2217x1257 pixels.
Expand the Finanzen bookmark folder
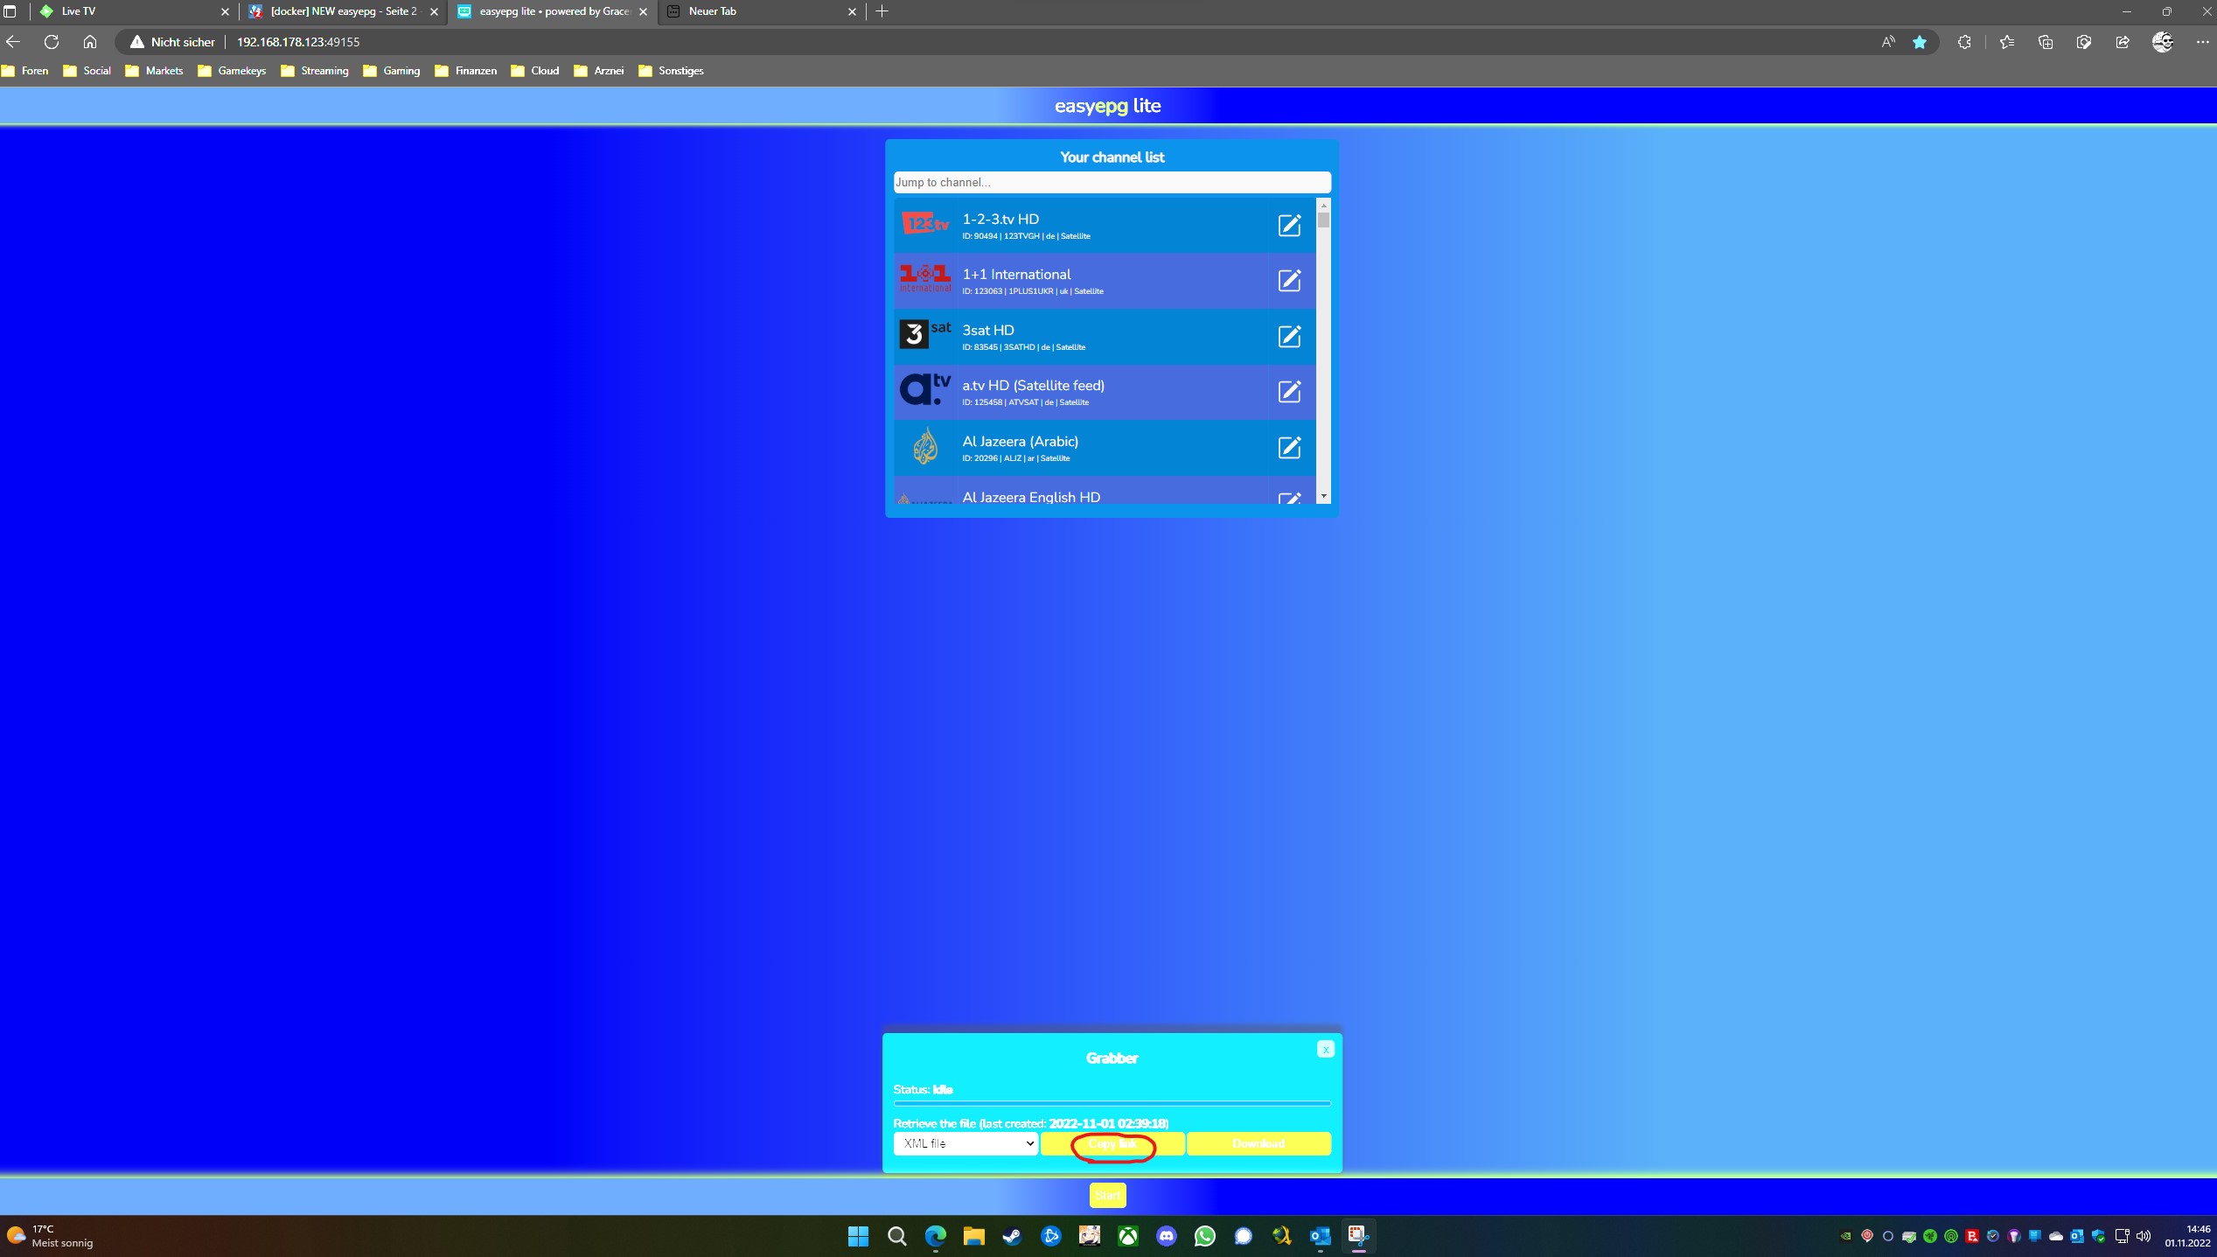(466, 71)
